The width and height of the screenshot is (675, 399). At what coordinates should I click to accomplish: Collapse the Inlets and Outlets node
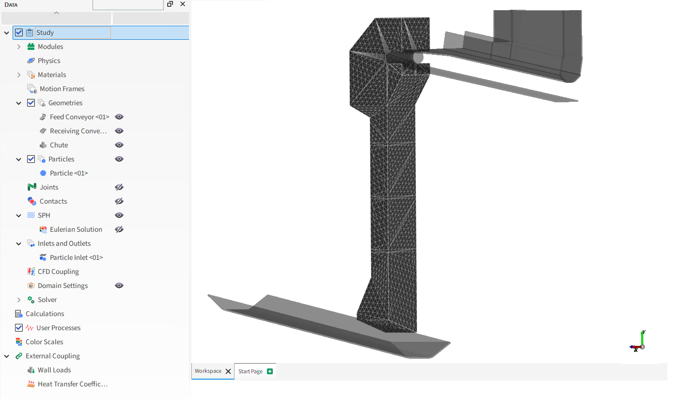coord(19,243)
